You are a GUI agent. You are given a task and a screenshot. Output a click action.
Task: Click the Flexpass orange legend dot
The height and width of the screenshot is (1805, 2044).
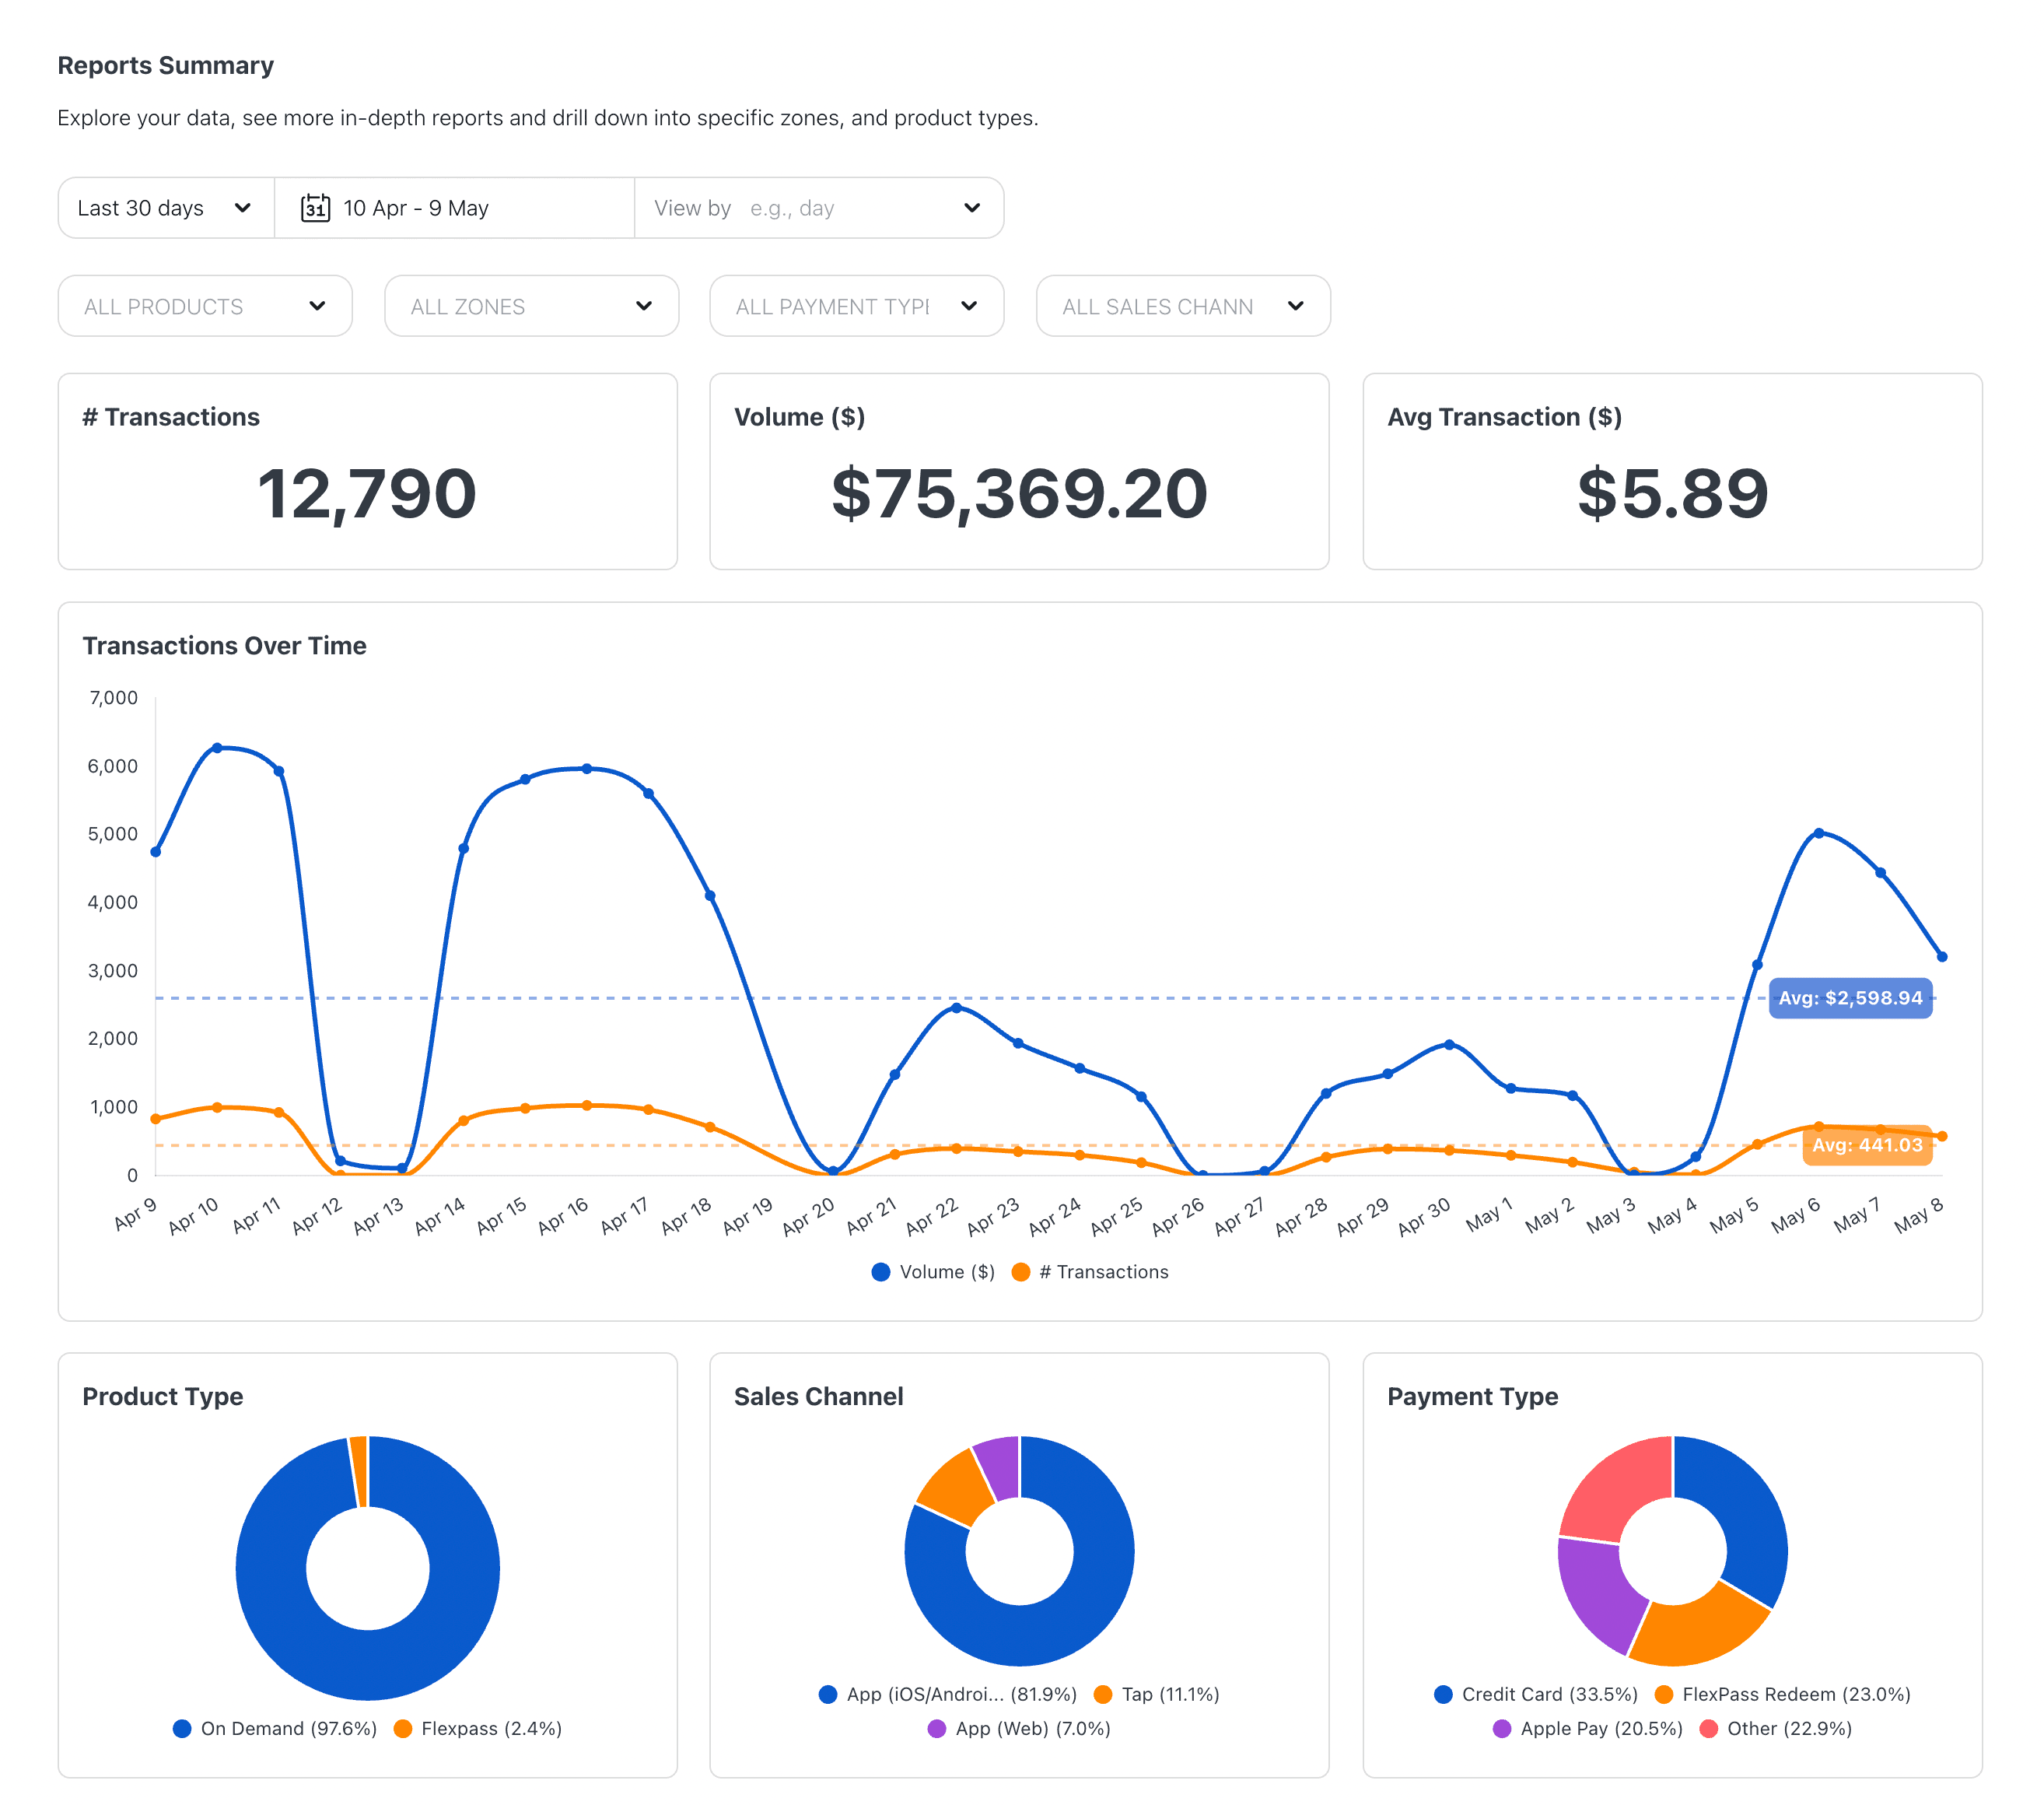click(403, 1729)
